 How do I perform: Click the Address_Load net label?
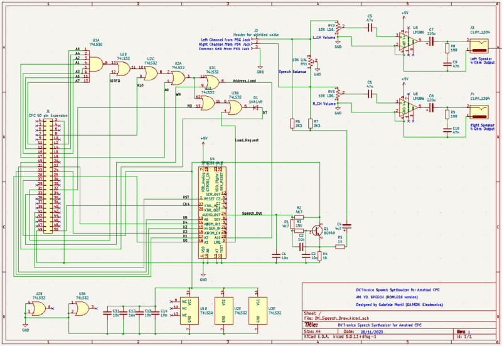[244, 81]
